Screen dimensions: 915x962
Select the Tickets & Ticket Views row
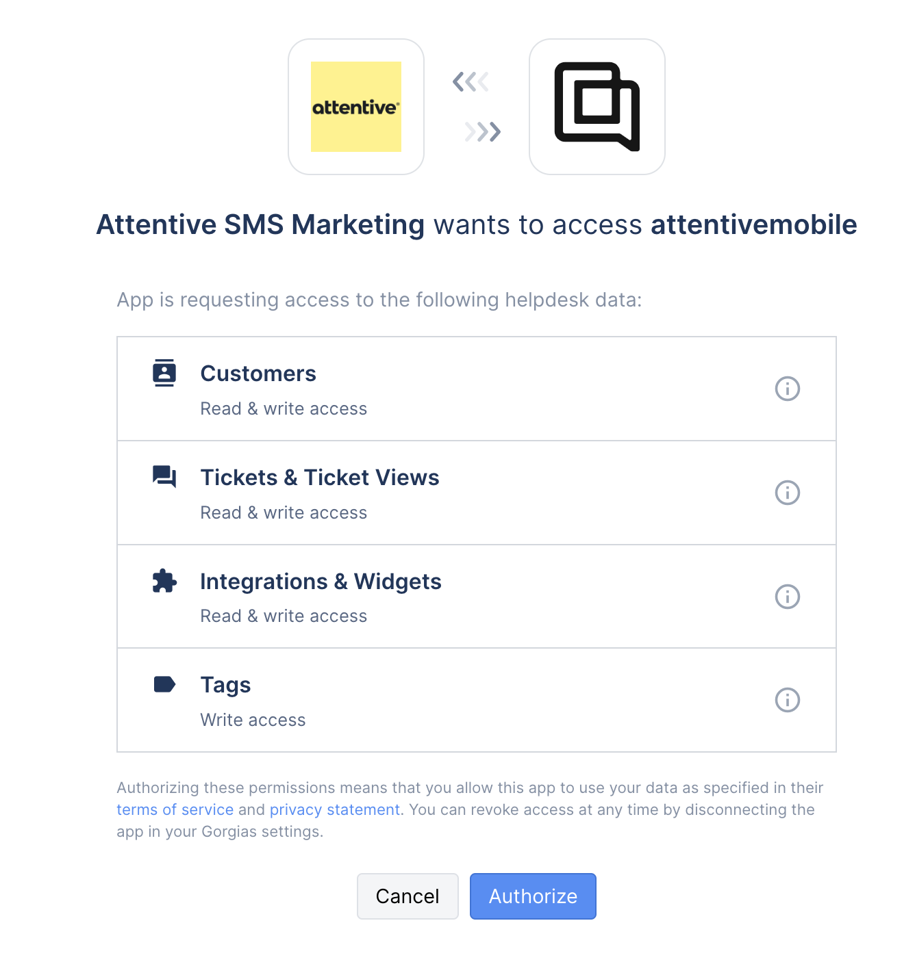[x=477, y=493]
